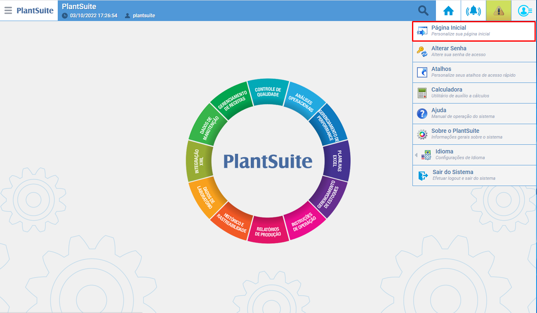This screenshot has width=537, height=313.
Task: Click 'Altere sua senha de acesso' description
Action: click(x=459, y=54)
